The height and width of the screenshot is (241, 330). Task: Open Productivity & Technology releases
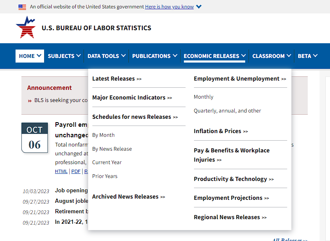(233, 179)
